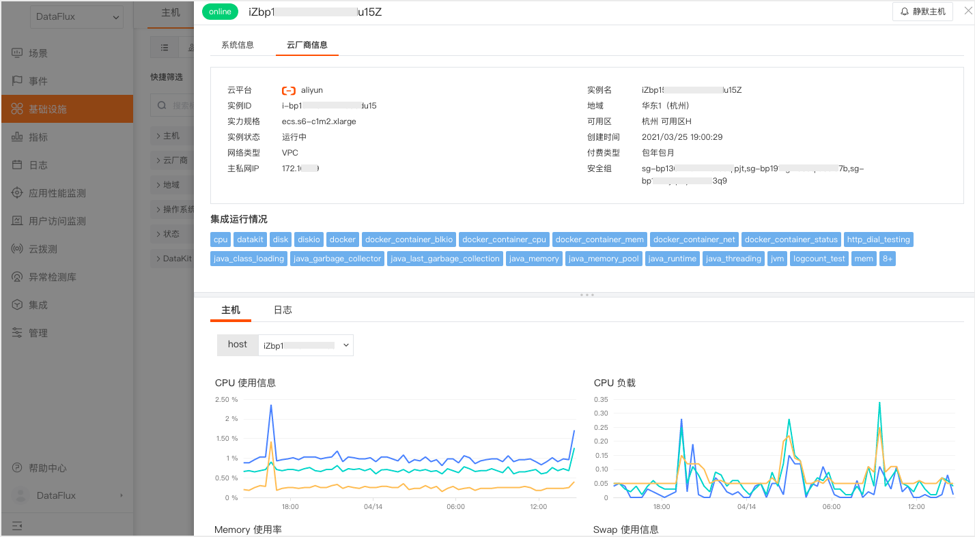Open the 日志 sidebar icon
This screenshot has height=537, width=975.
click(x=18, y=165)
